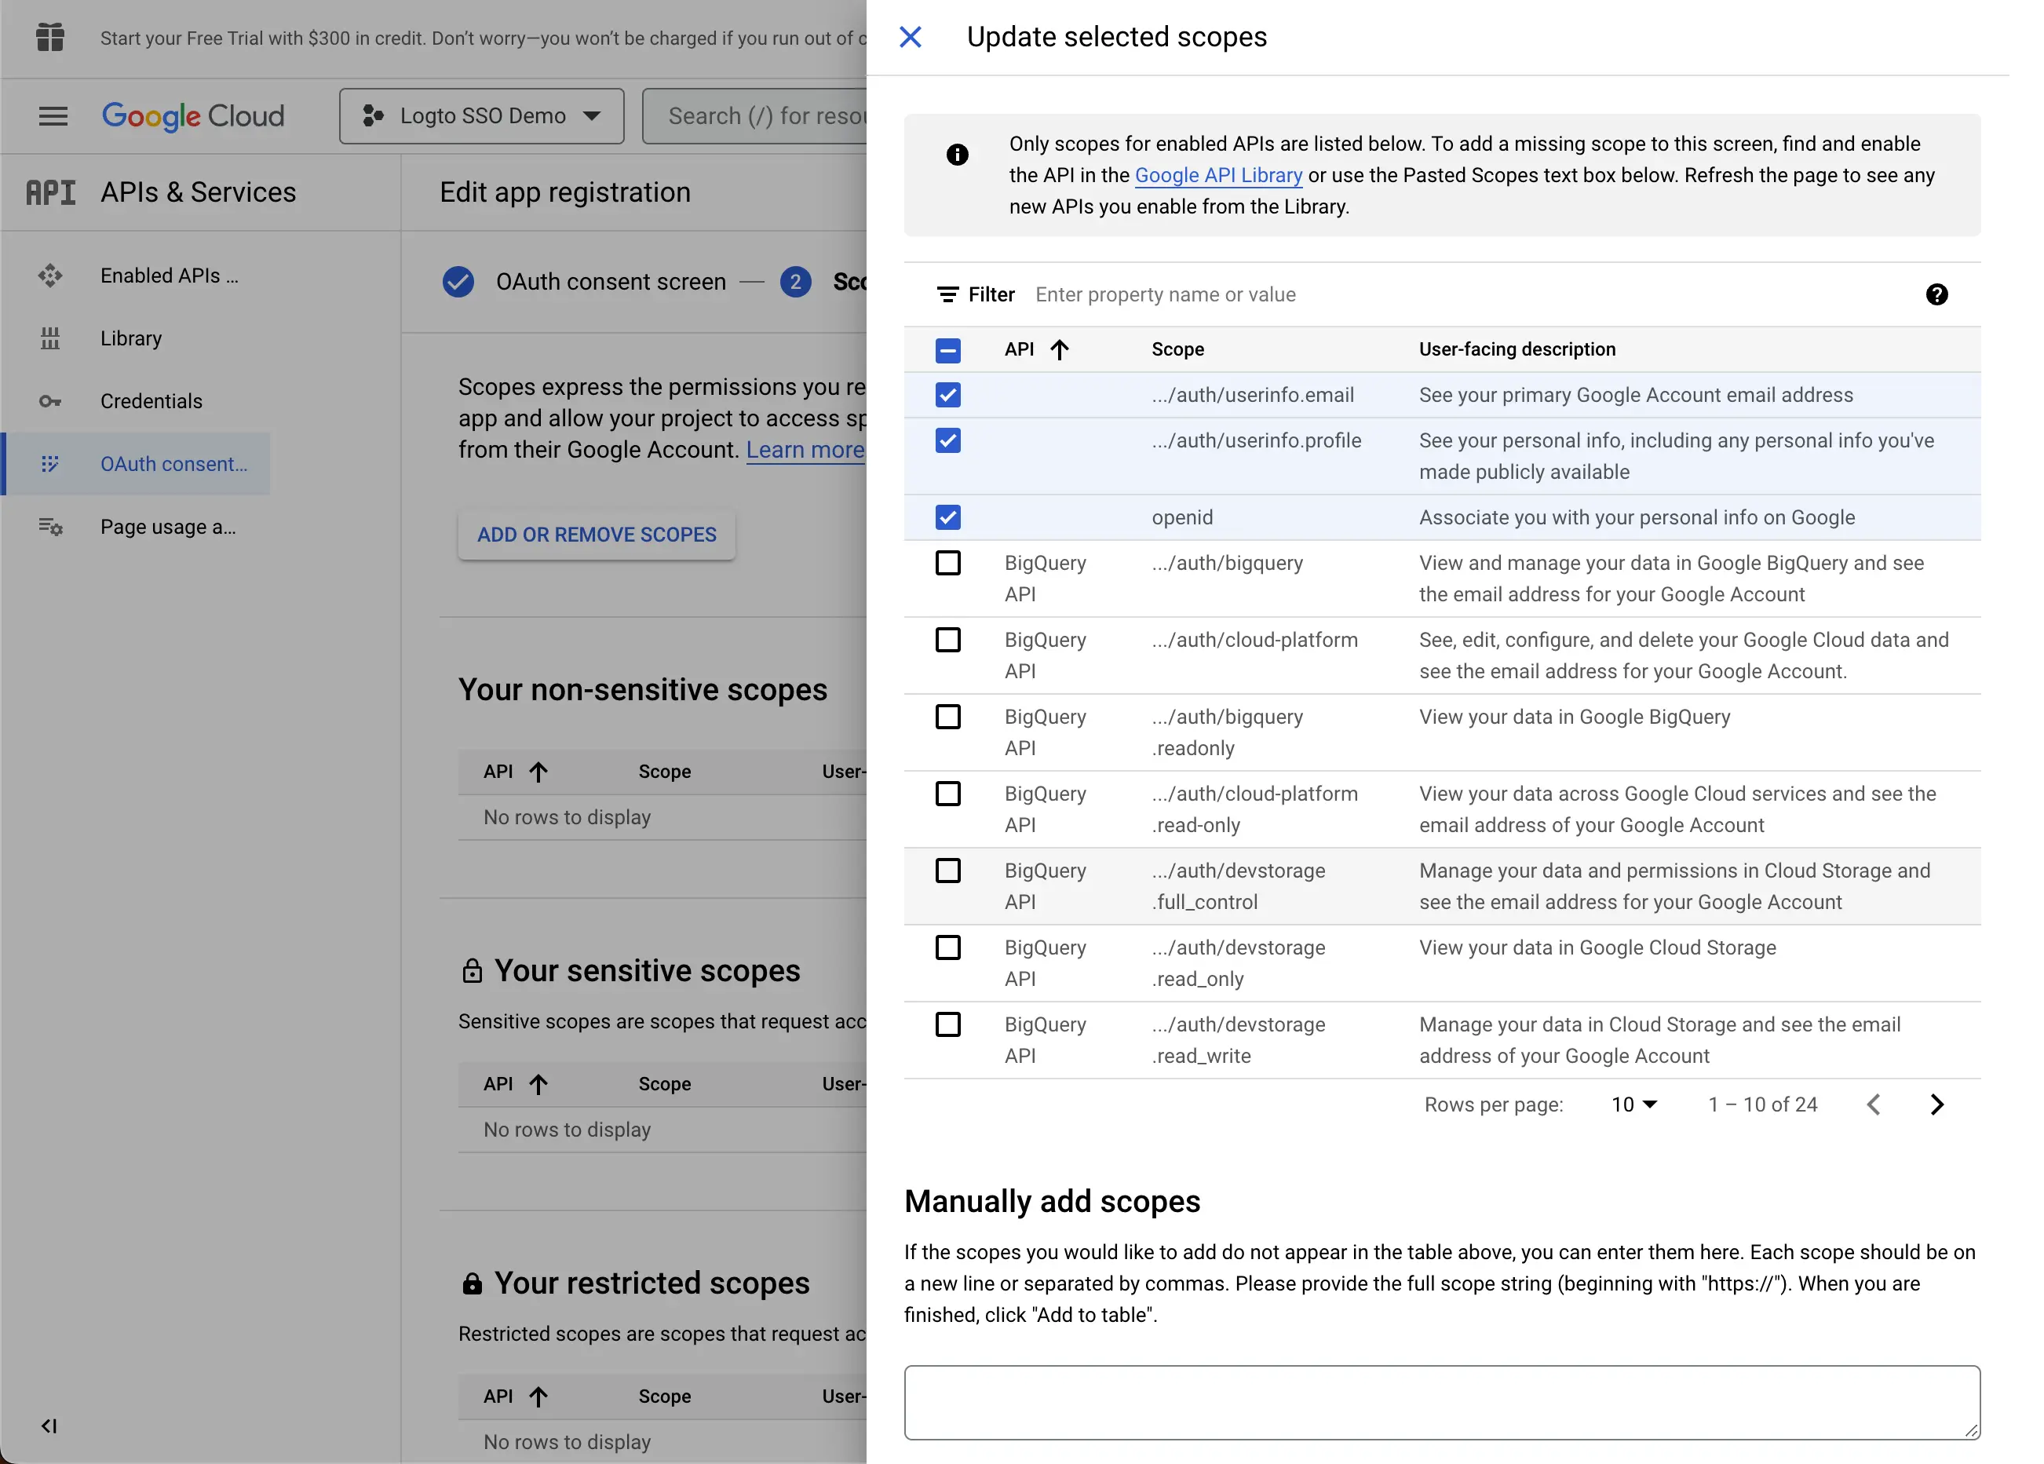
Task: Click the OAuth consent screen menu icon
Action: coord(51,462)
